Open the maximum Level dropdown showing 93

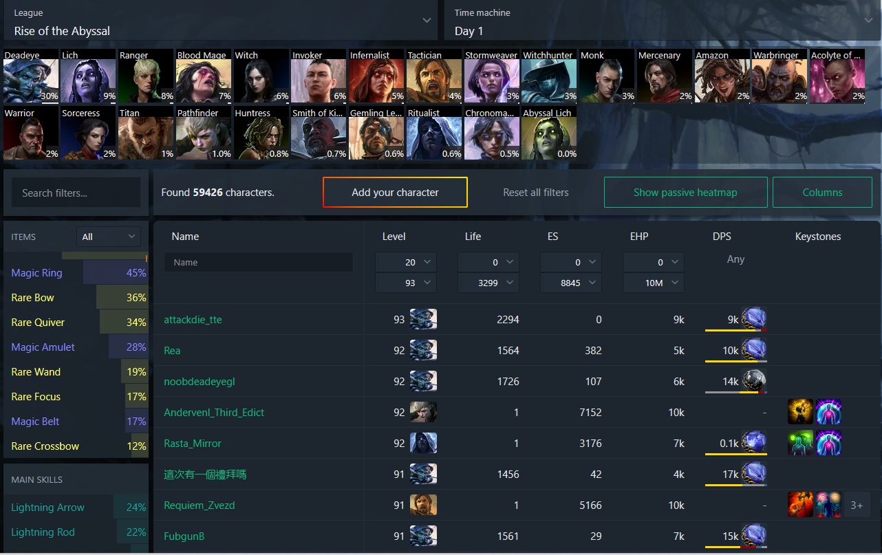[406, 283]
